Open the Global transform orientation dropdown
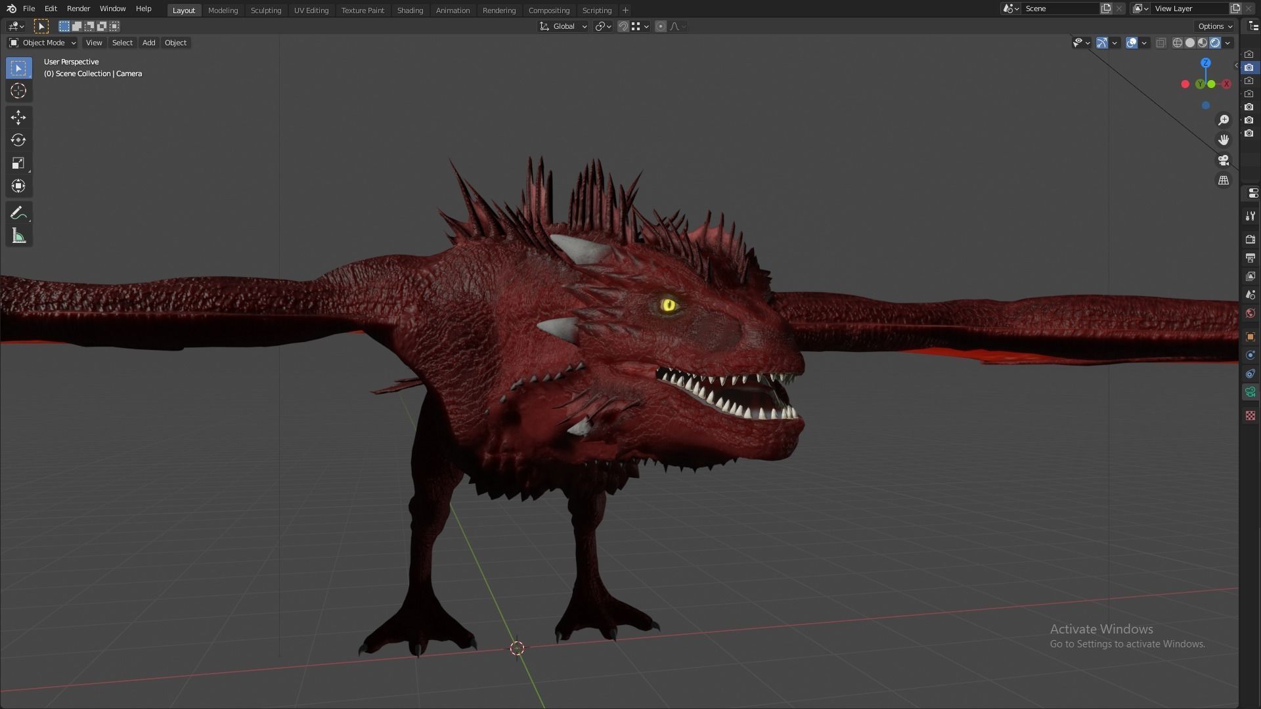 coord(563,26)
